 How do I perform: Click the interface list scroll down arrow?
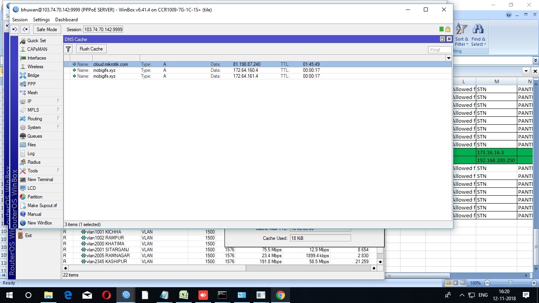[x=380, y=262]
